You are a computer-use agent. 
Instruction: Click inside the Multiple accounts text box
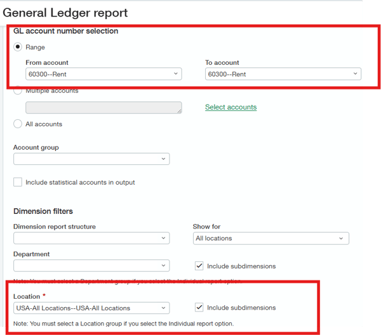(x=102, y=107)
